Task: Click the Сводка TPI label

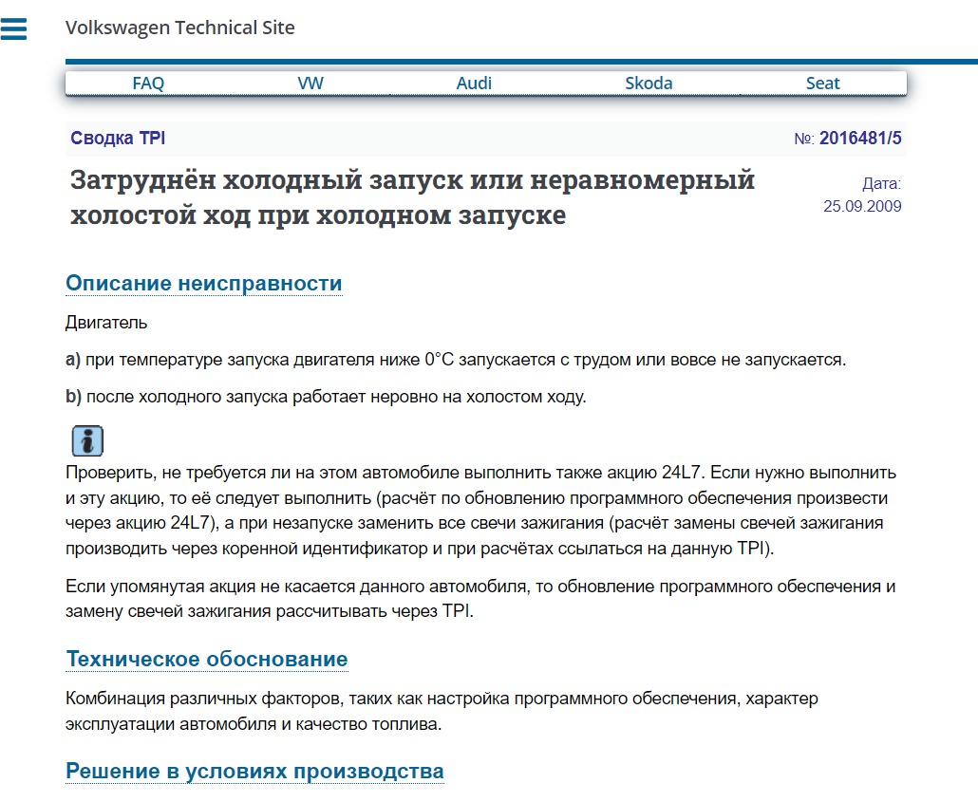Action: (118, 138)
